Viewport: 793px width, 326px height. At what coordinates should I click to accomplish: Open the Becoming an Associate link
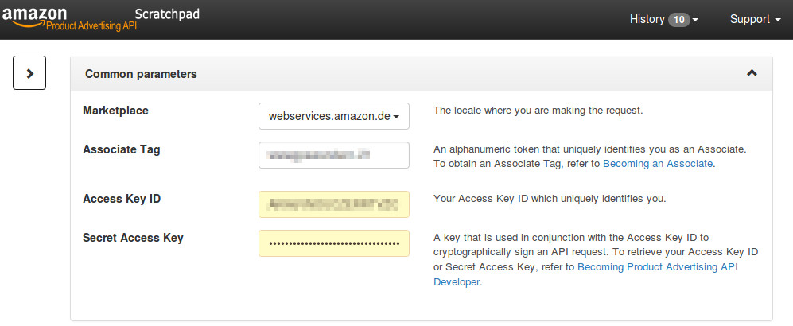coord(658,164)
